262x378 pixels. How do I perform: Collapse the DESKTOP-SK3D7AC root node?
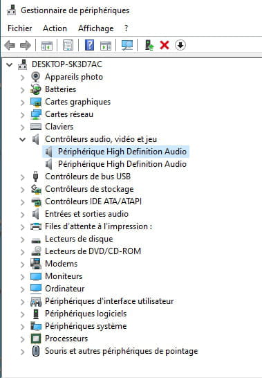10,64
